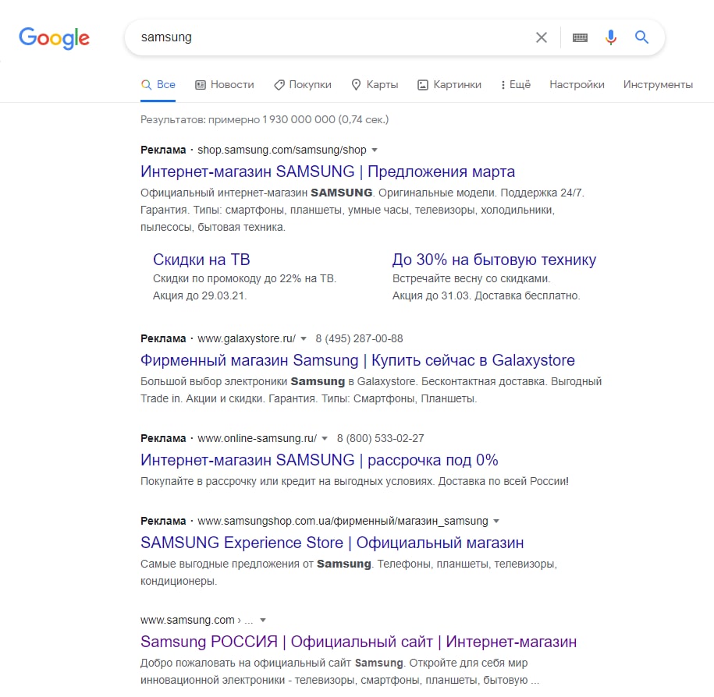The image size is (714, 697).
Task: Open Инструменты search tools
Action: click(x=658, y=84)
